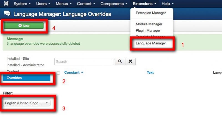
Task: Choose Module Manager from the menu
Action: click(149, 24)
